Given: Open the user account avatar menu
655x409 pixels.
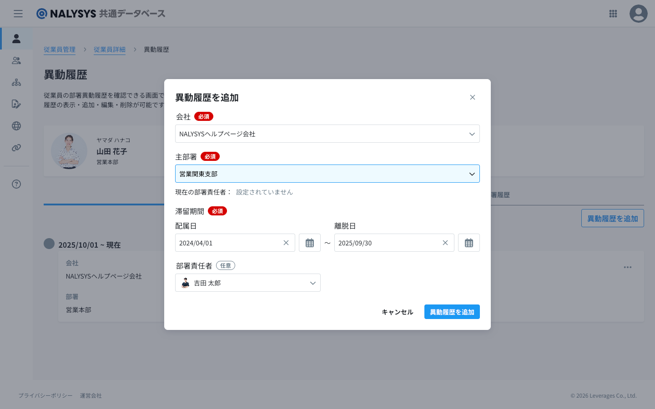Looking at the screenshot, I should point(638,14).
